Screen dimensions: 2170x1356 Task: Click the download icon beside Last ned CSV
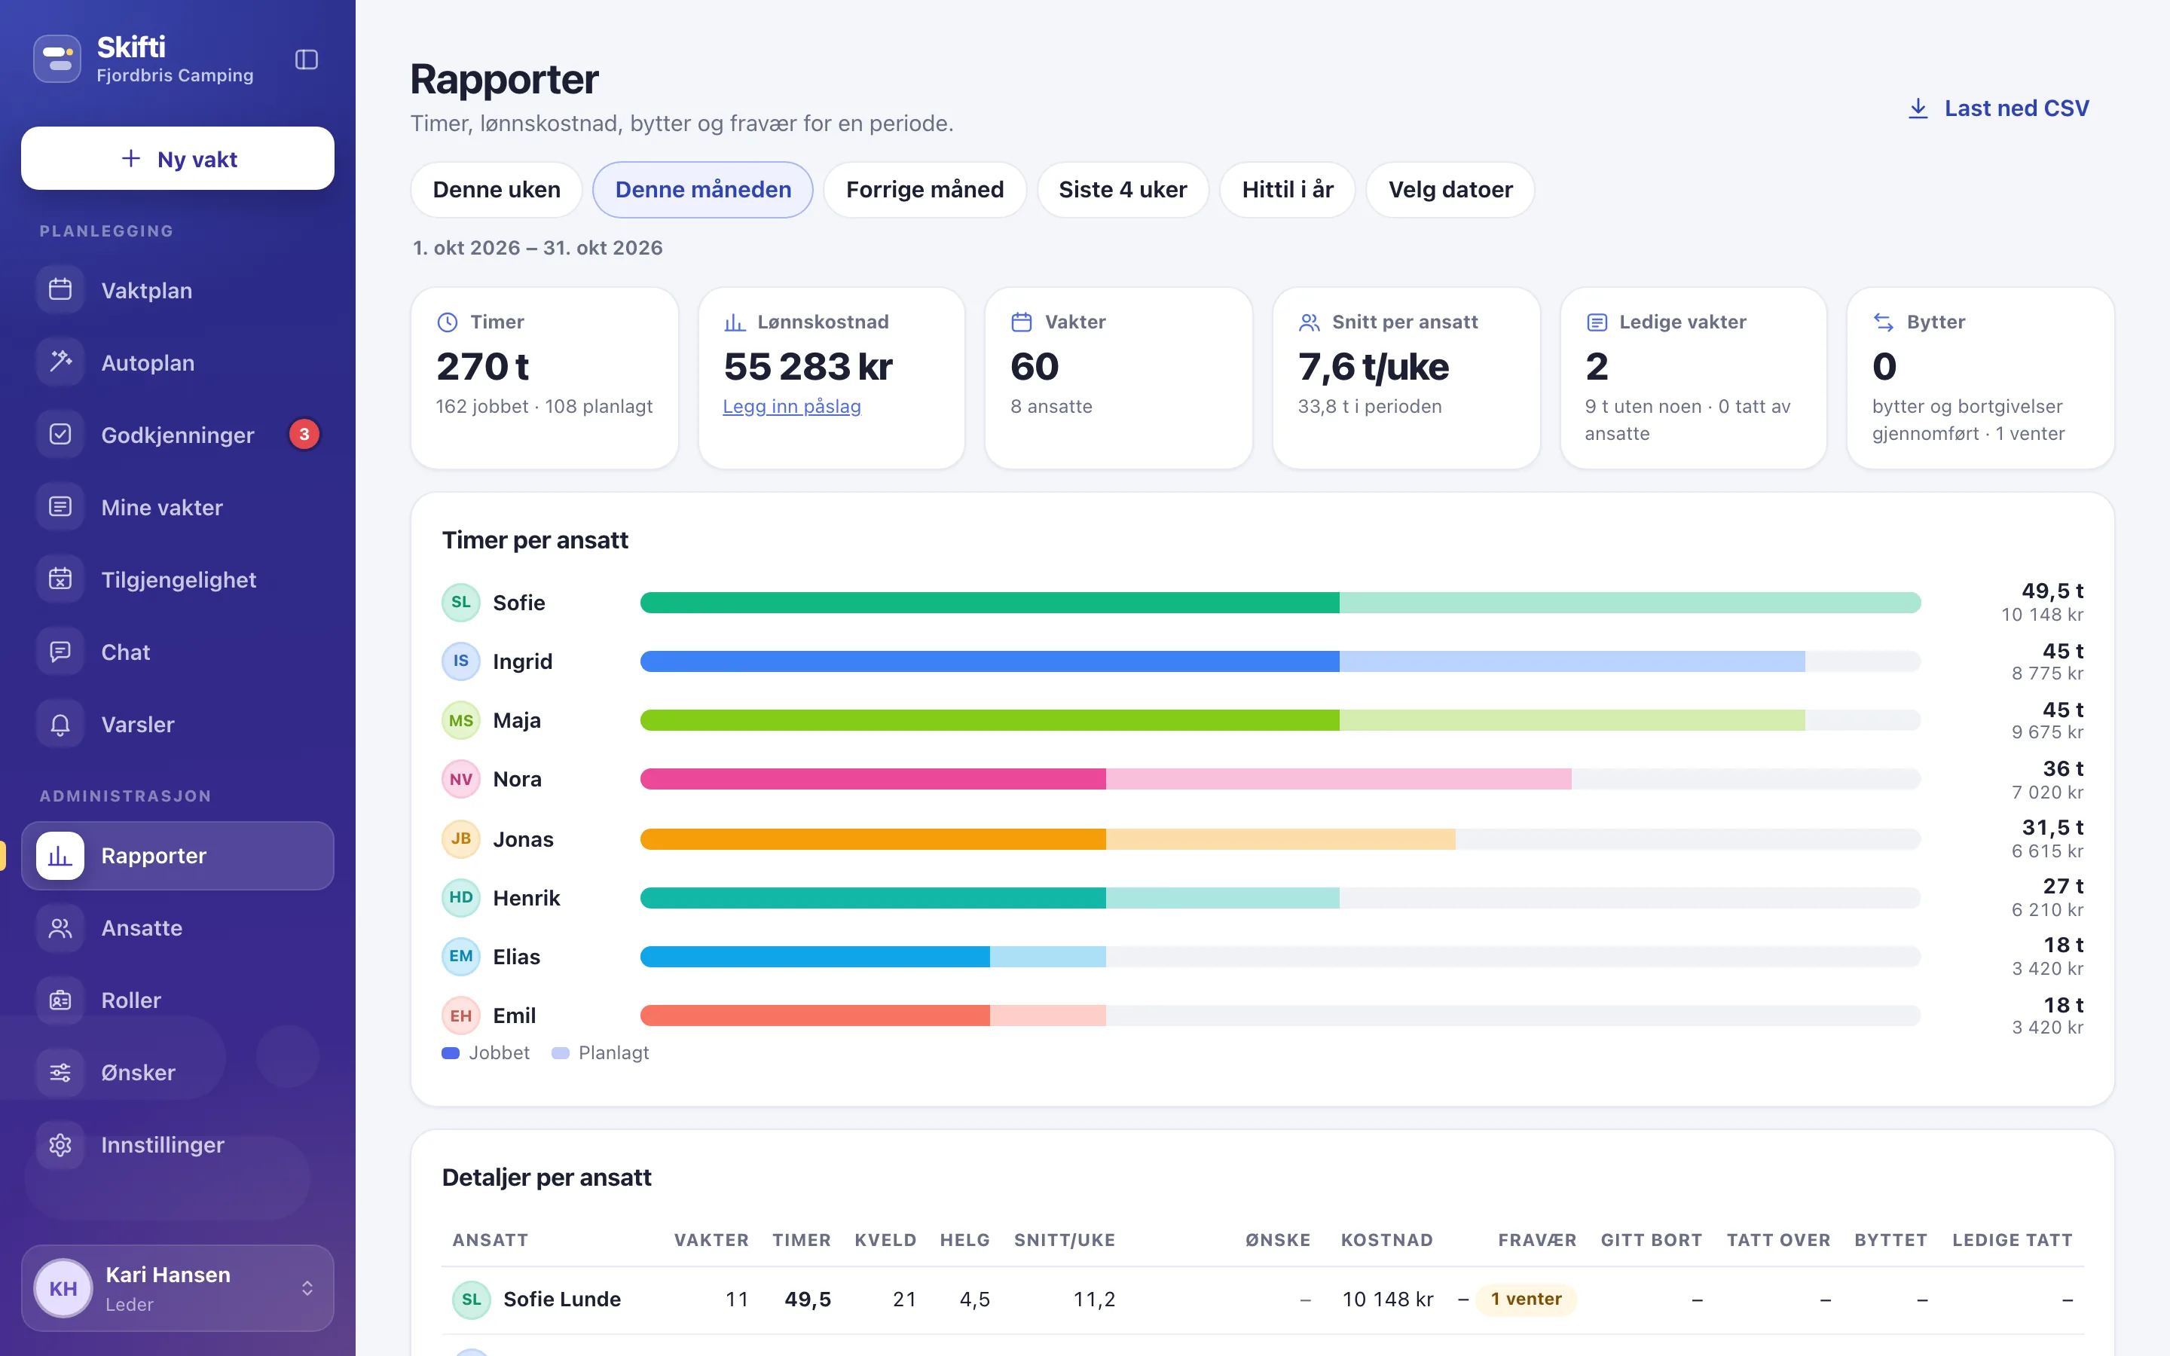[x=1918, y=108]
